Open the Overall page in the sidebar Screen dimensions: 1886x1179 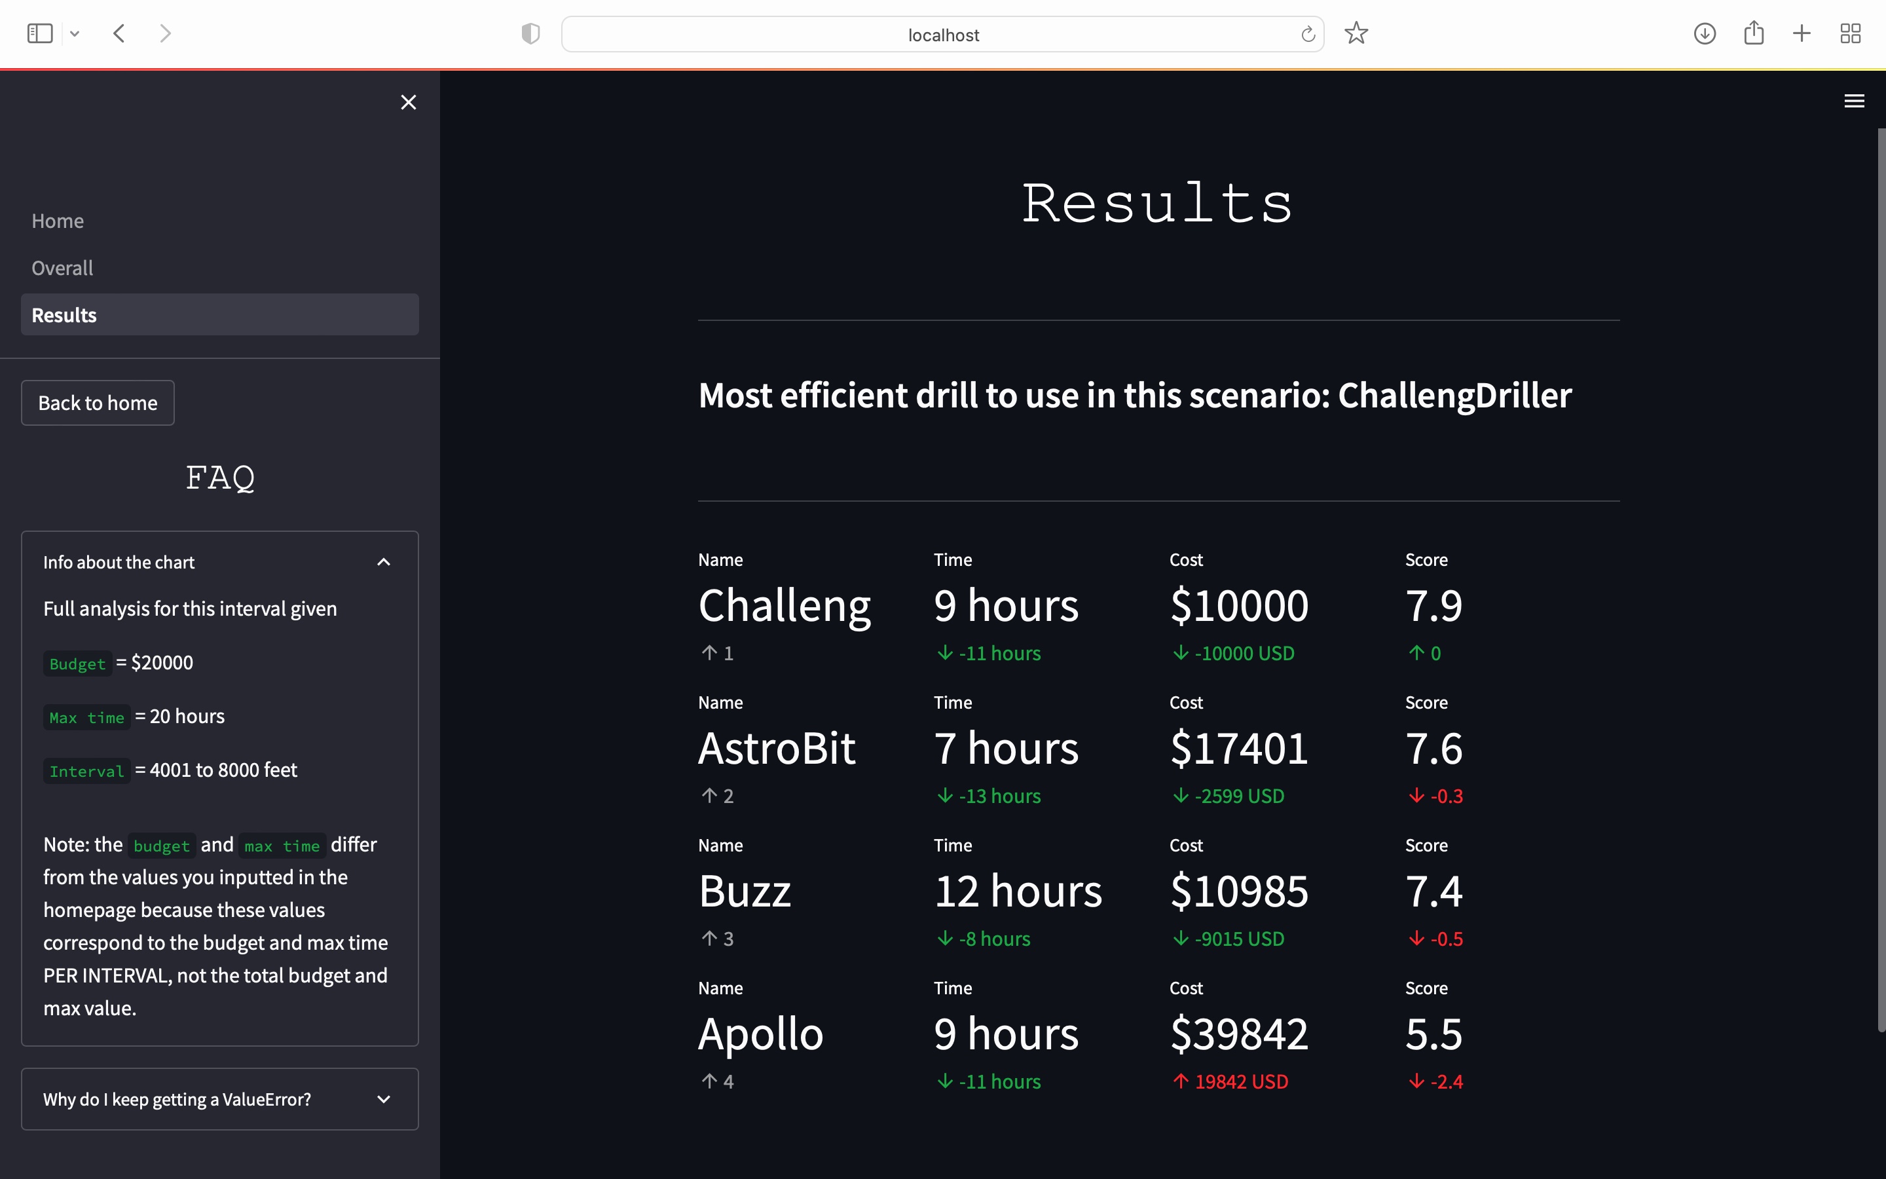(62, 269)
